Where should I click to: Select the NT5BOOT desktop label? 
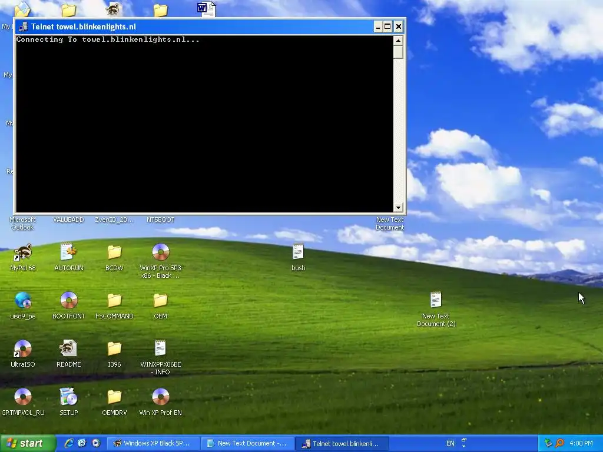point(160,220)
